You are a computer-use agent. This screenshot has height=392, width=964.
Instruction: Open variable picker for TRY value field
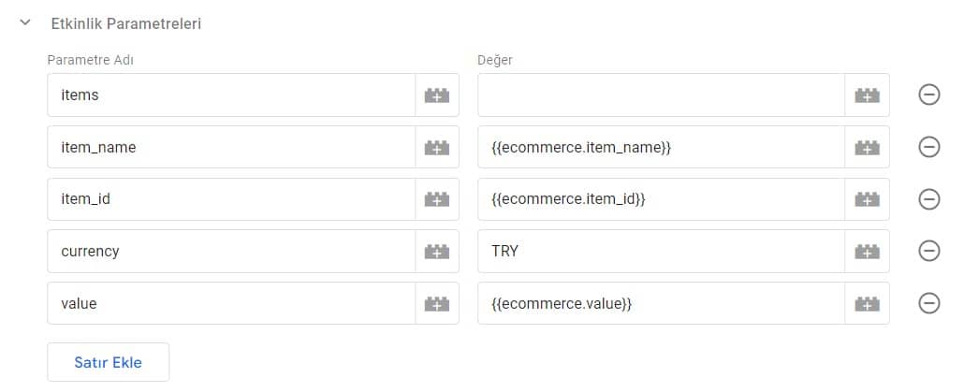click(x=867, y=252)
